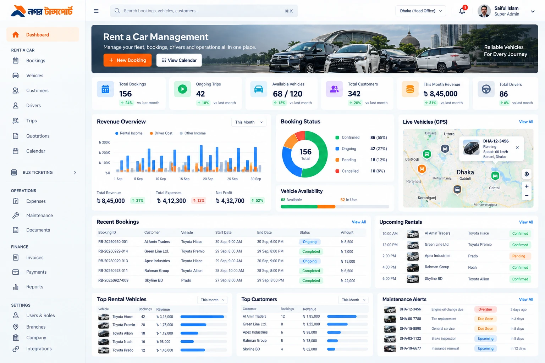The image size is (545, 363).
Task: Focus the search bookings input field
Action: [204, 11]
